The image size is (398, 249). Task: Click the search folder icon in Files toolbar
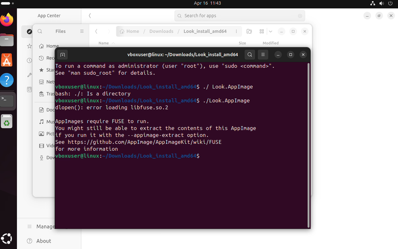point(249,31)
